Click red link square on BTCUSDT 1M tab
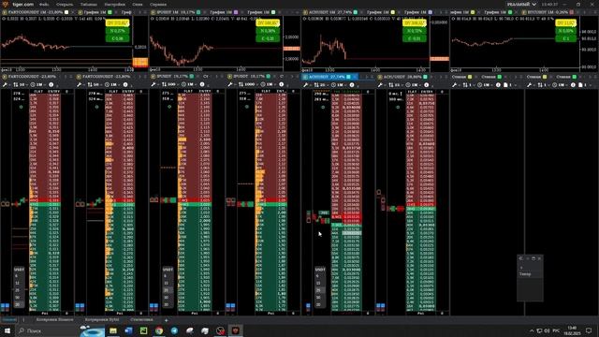Viewport: 599px width, 337px height. tap(572, 12)
